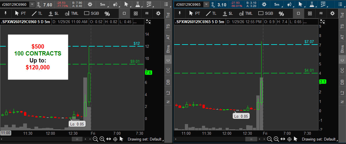
Task: Switch to the L2 tab on the C6965 sidebar
Action: tap(342, 93)
